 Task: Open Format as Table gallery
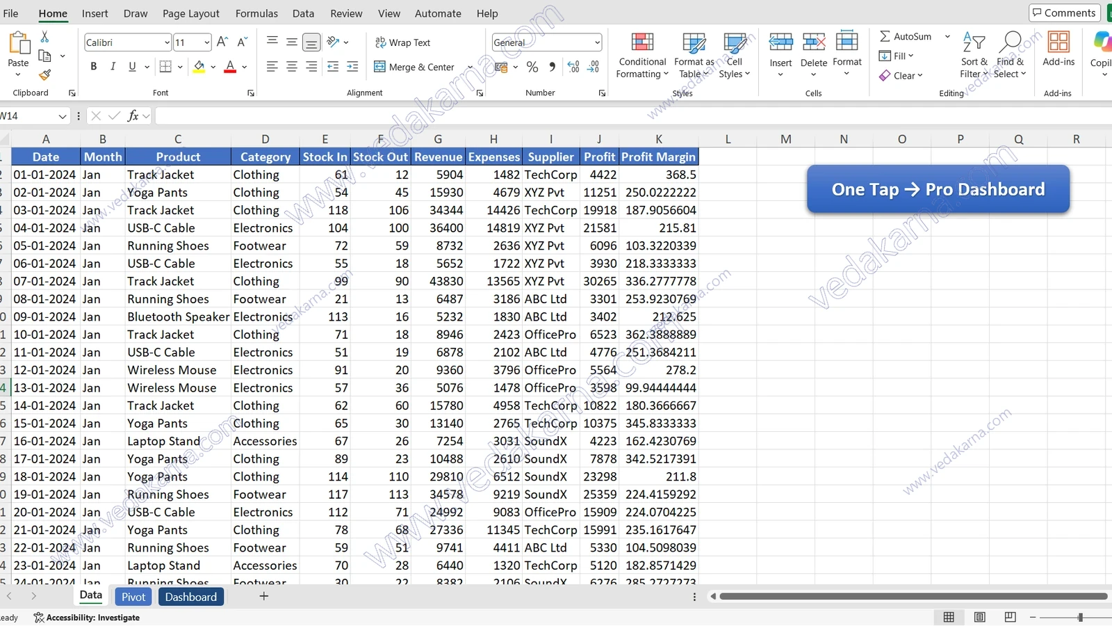[694, 56]
